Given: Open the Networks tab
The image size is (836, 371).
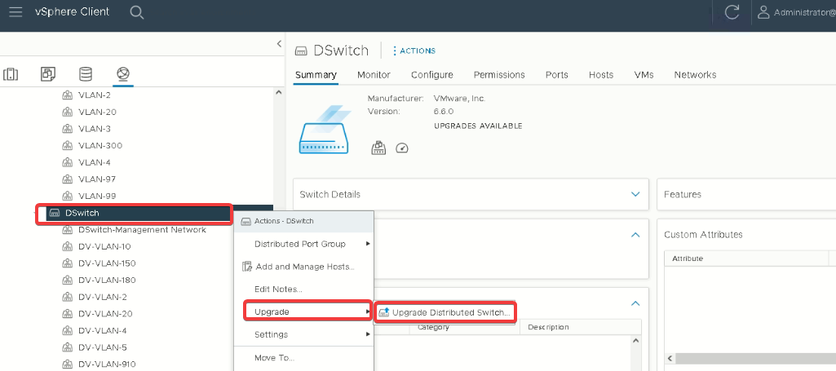Looking at the screenshot, I should [x=695, y=75].
